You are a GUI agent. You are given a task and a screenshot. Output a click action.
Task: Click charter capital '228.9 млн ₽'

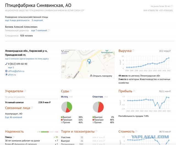click(45, 102)
